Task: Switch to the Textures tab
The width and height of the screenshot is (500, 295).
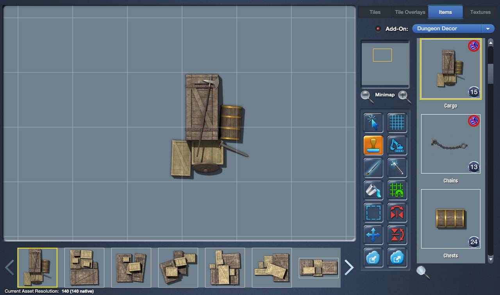Action: click(480, 12)
